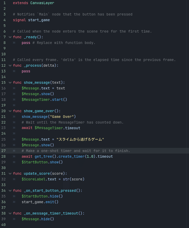Place cursor on the start_game signal name
Image resolution: width=189 pixels, height=228 pixels.
tap(39, 20)
